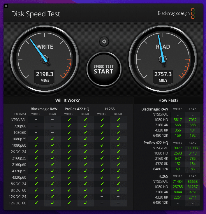Screen dimensions: 206x214
Task: Click H.265 read checkmark for 720p60
Action: tap(118, 126)
